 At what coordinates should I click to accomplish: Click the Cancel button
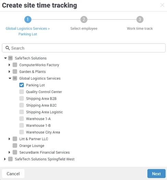[x=13, y=173]
